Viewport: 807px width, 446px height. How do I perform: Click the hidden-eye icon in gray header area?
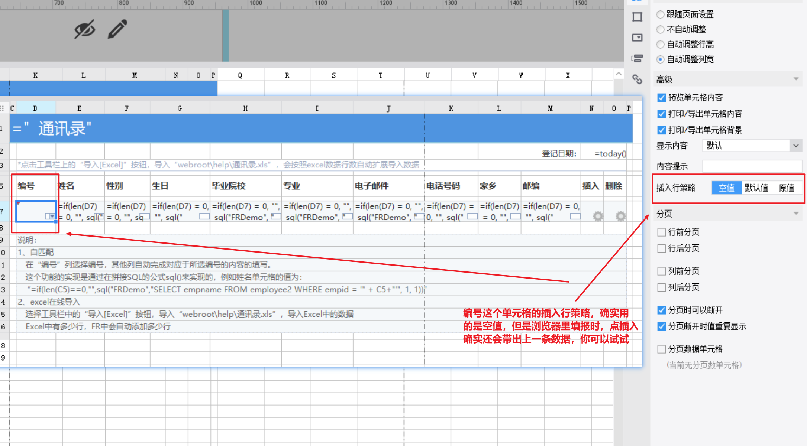(85, 29)
